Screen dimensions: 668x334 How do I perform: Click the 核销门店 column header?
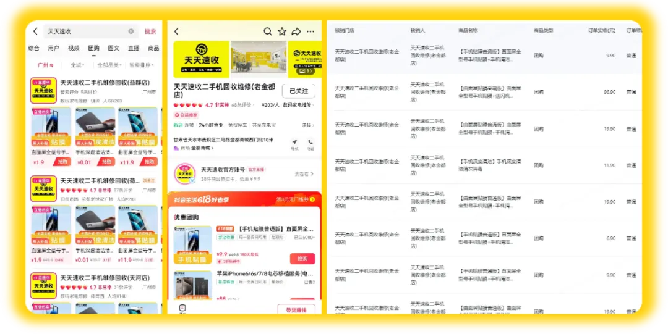[345, 31]
